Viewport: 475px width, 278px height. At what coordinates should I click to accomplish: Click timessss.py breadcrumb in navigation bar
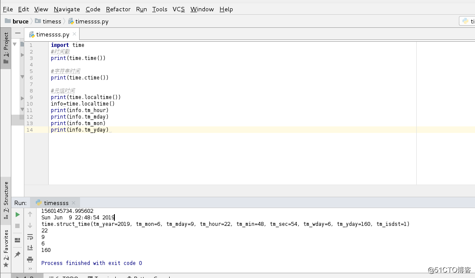pyautogui.click(x=92, y=21)
